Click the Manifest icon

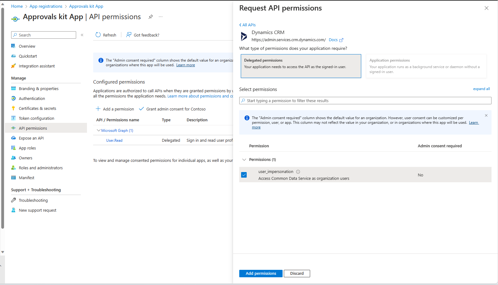coord(13,178)
